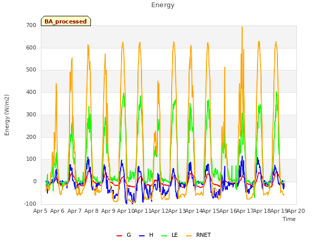
Task: Toggle the G series legend entry
Action: pyautogui.click(x=124, y=235)
